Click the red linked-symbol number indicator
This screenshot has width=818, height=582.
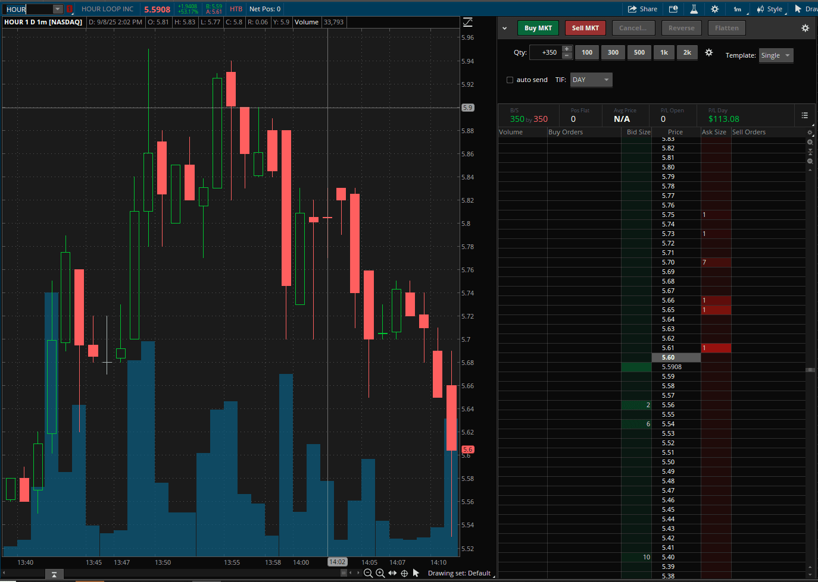click(69, 9)
